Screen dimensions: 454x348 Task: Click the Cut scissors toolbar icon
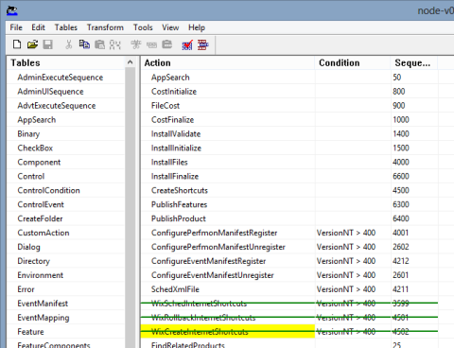(69, 44)
